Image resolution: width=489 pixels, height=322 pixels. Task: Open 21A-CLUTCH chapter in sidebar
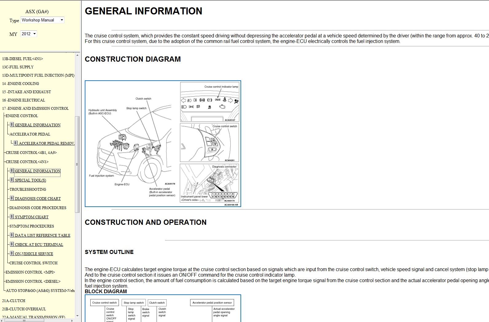tap(14, 301)
